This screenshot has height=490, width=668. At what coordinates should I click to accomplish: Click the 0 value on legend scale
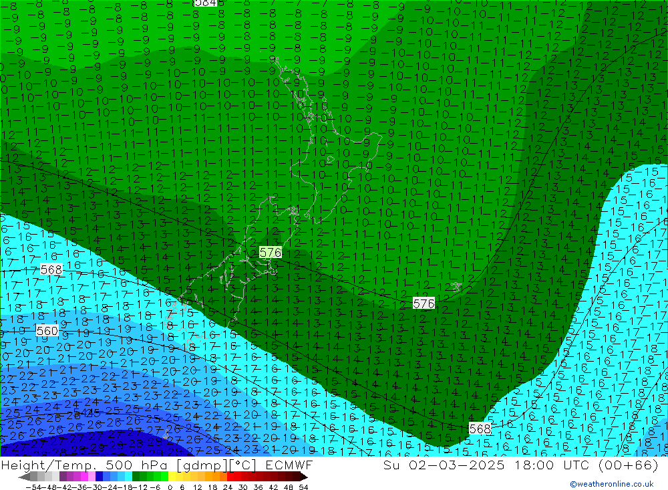[170, 487]
